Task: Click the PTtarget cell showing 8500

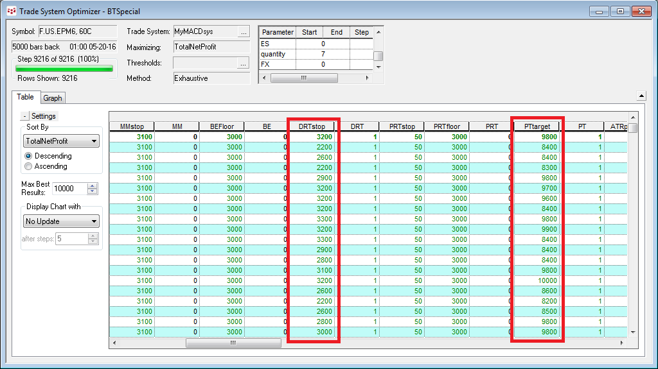Action: click(537, 311)
